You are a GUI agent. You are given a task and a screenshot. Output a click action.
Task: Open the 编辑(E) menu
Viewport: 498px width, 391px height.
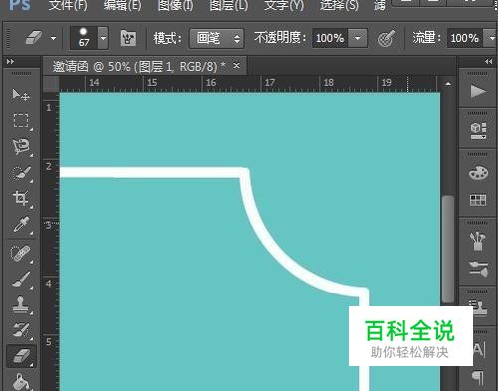click(x=123, y=5)
